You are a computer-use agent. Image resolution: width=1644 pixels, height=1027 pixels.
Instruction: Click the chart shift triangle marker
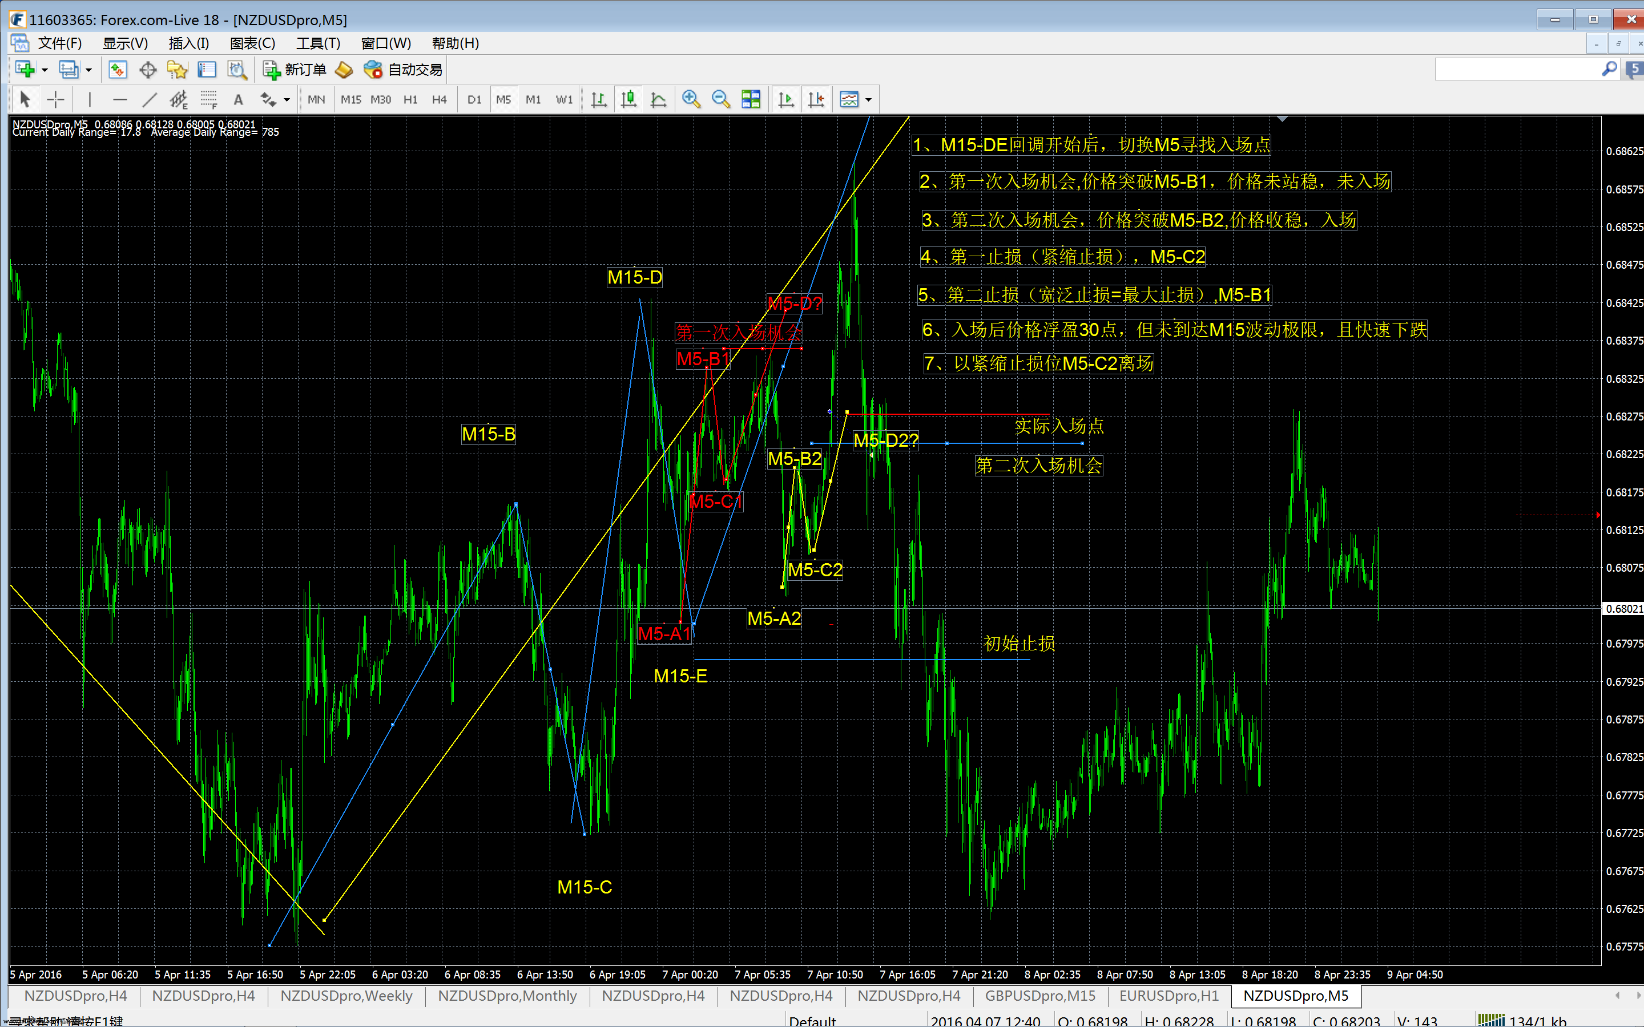[1282, 120]
